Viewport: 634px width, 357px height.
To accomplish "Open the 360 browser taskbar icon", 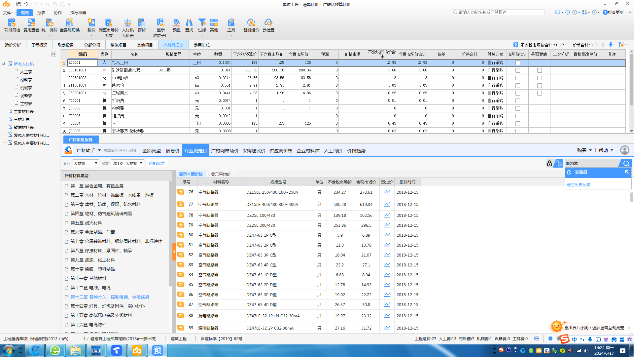I will point(55,350).
